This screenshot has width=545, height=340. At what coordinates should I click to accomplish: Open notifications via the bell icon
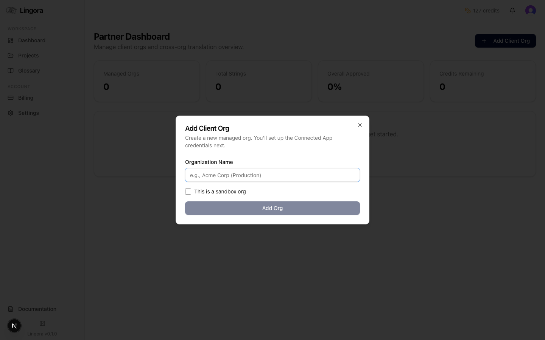512,11
